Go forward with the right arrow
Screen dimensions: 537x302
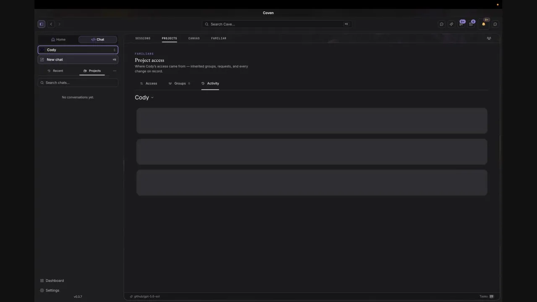[x=59, y=24]
